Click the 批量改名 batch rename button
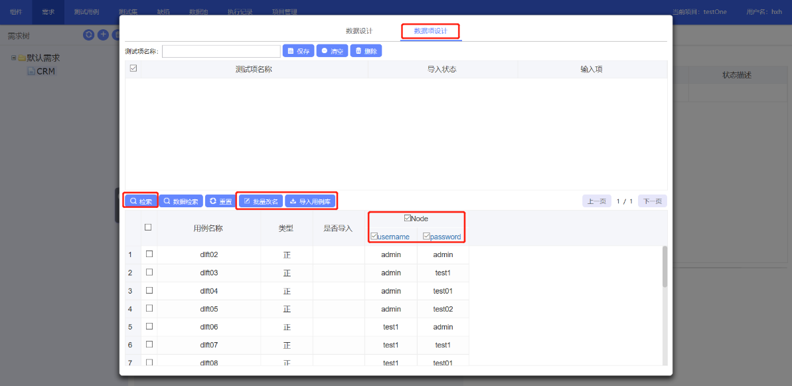The height and width of the screenshot is (386, 792). [x=260, y=201]
